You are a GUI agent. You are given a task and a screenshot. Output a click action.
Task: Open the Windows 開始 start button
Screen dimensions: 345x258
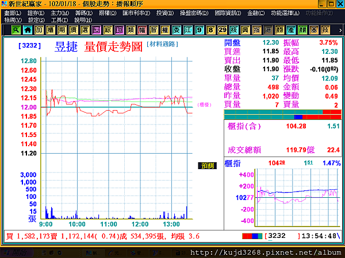pyautogui.click(x=16, y=253)
